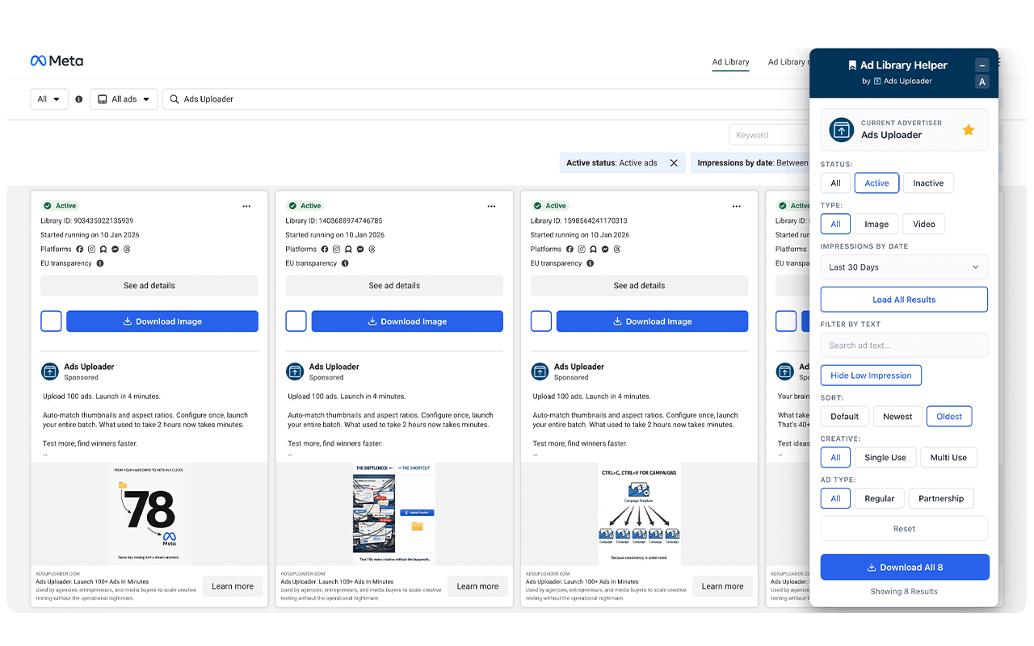
Task: Sort results by Default
Action: pyautogui.click(x=845, y=417)
